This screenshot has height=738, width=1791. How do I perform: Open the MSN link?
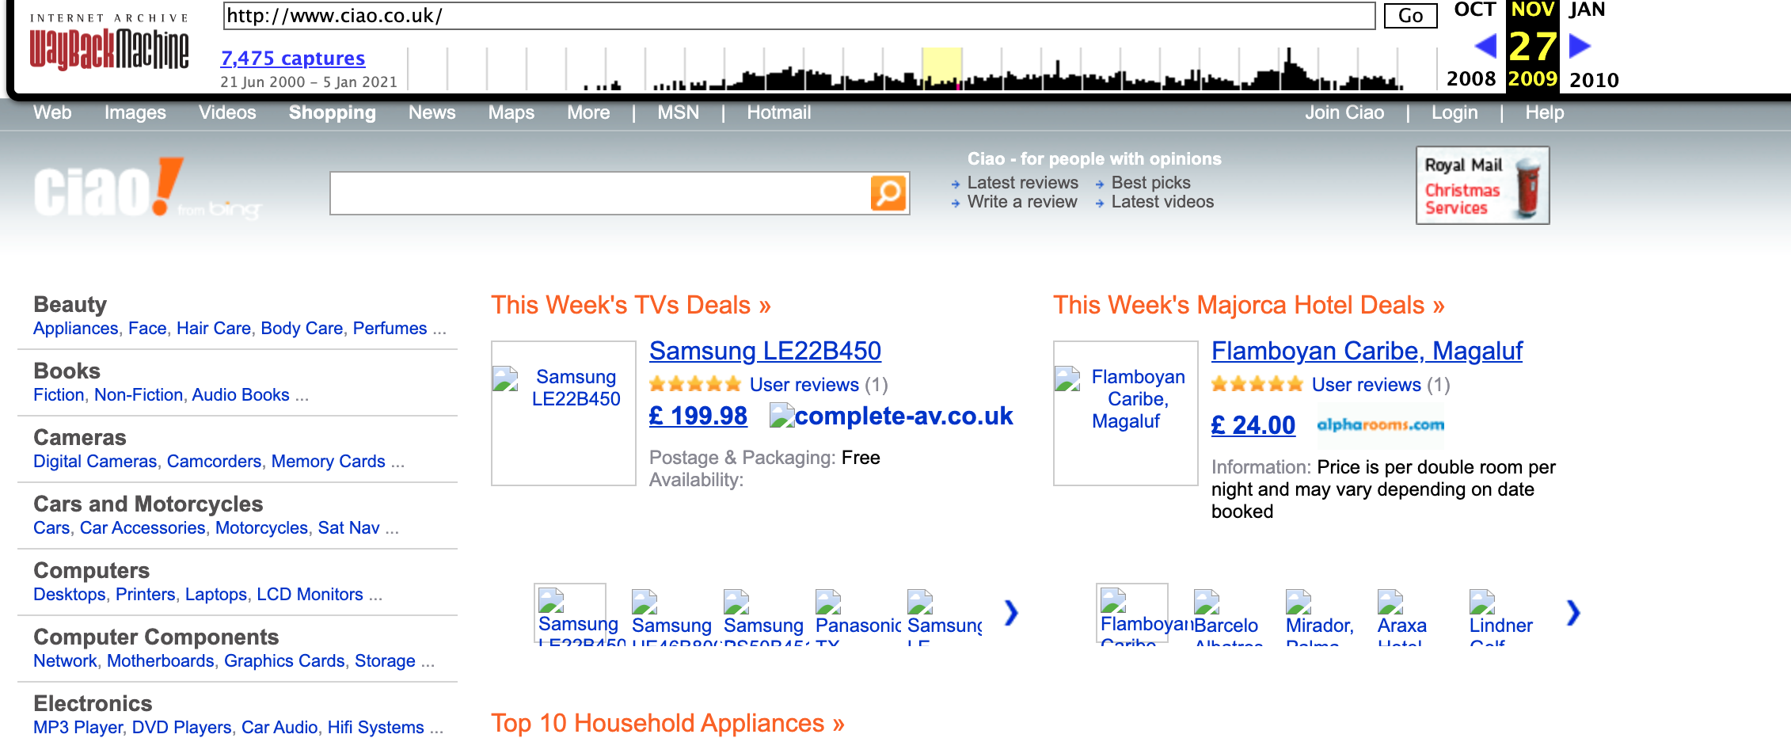tap(679, 112)
